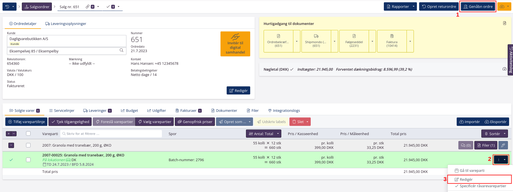
Task: Open the Faktura (10414) document
Action: (x=392, y=41)
